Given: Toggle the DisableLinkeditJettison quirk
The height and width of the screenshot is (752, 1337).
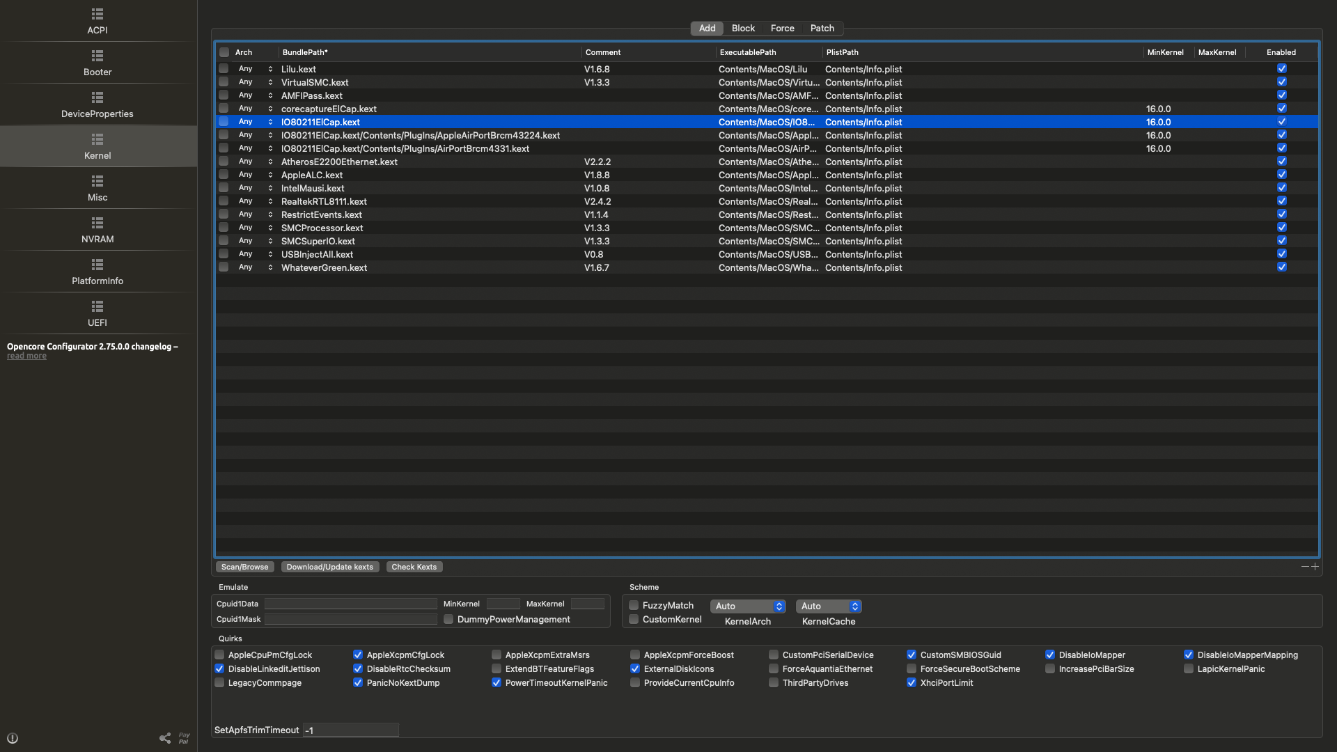Looking at the screenshot, I should tap(219, 668).
